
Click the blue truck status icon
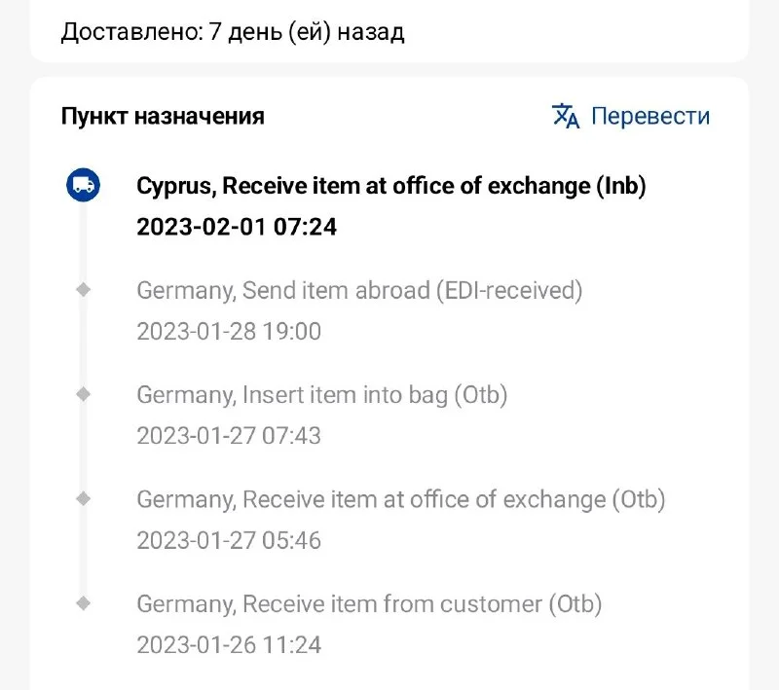83,185
